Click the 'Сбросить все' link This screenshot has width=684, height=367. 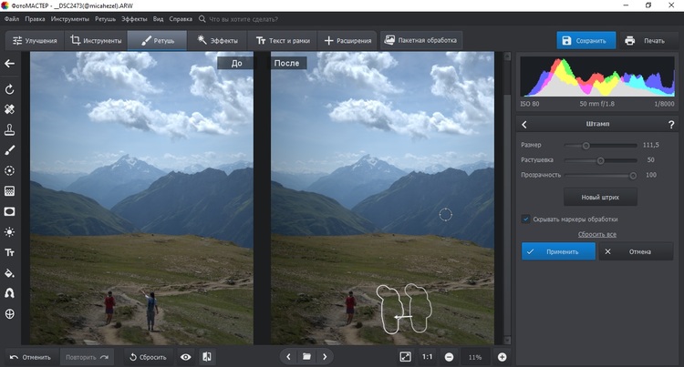pos(596,234)
